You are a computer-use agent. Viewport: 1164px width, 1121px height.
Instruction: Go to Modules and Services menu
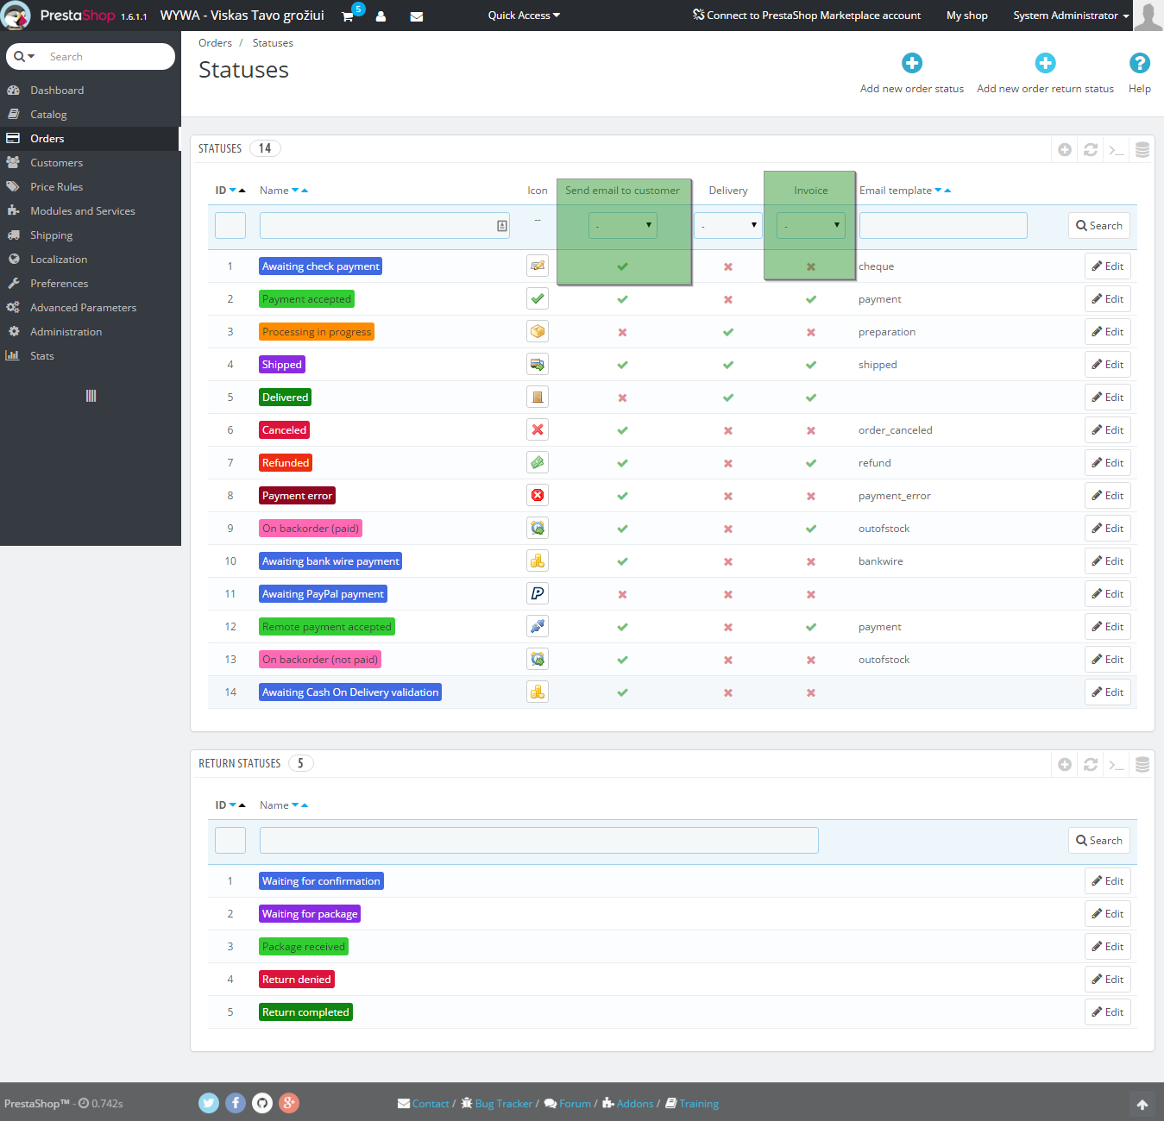82,211
